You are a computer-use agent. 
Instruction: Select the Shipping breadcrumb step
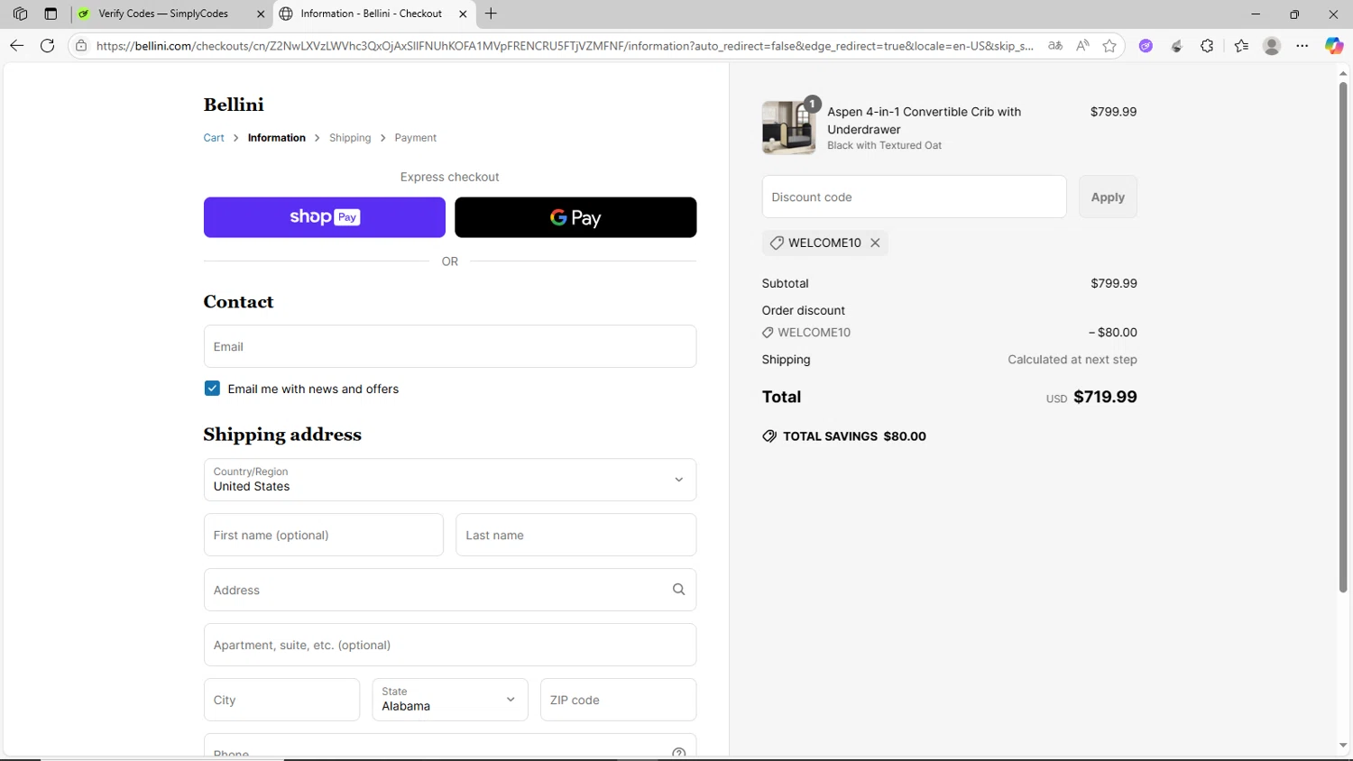click(350, 138)
